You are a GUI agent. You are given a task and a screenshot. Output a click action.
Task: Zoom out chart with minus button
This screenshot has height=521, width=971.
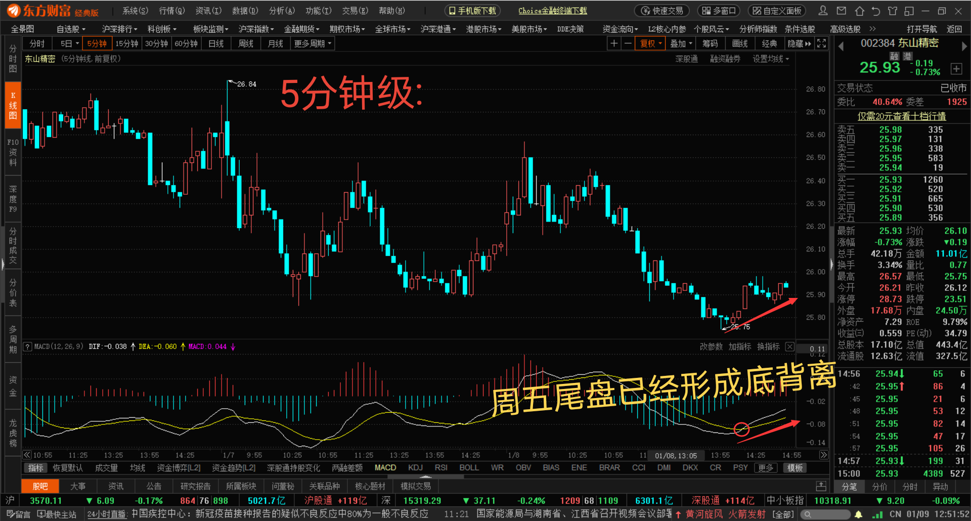coord(628,44)
